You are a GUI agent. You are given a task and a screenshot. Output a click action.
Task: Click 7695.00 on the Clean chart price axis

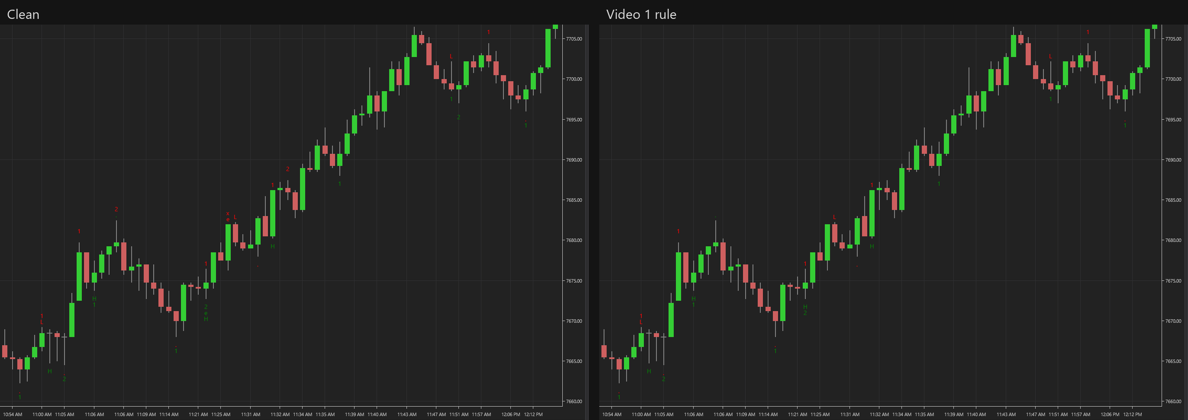[574, 120]
